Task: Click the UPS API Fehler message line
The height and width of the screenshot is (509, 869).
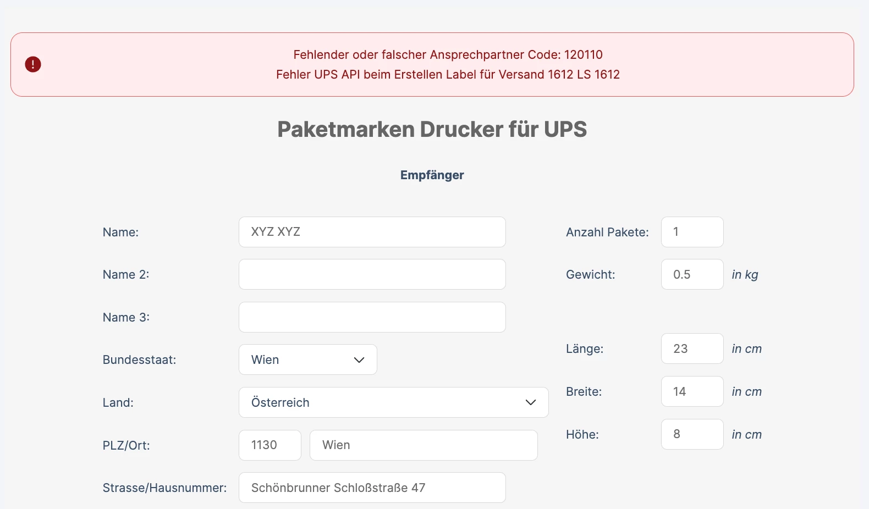Action: click(448, 74)
